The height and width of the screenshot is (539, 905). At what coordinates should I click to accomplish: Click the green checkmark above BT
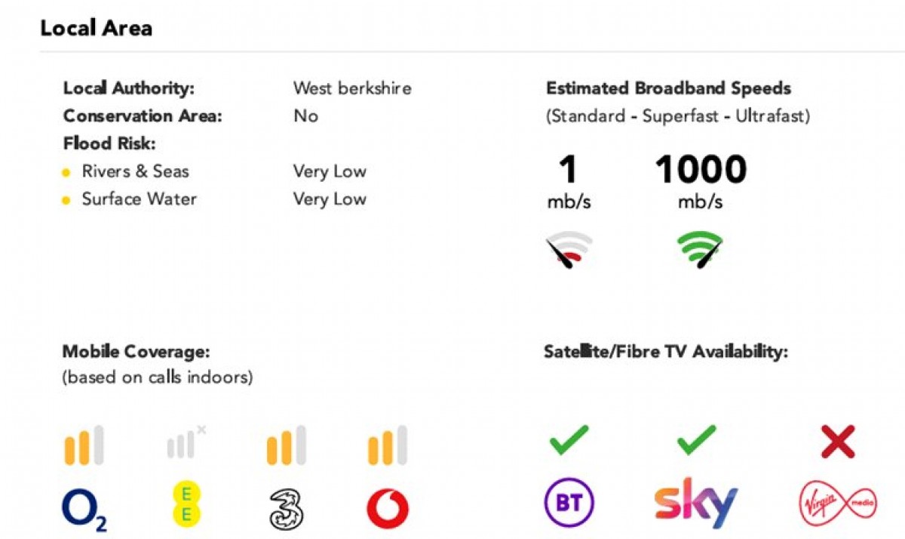[569, 440]
